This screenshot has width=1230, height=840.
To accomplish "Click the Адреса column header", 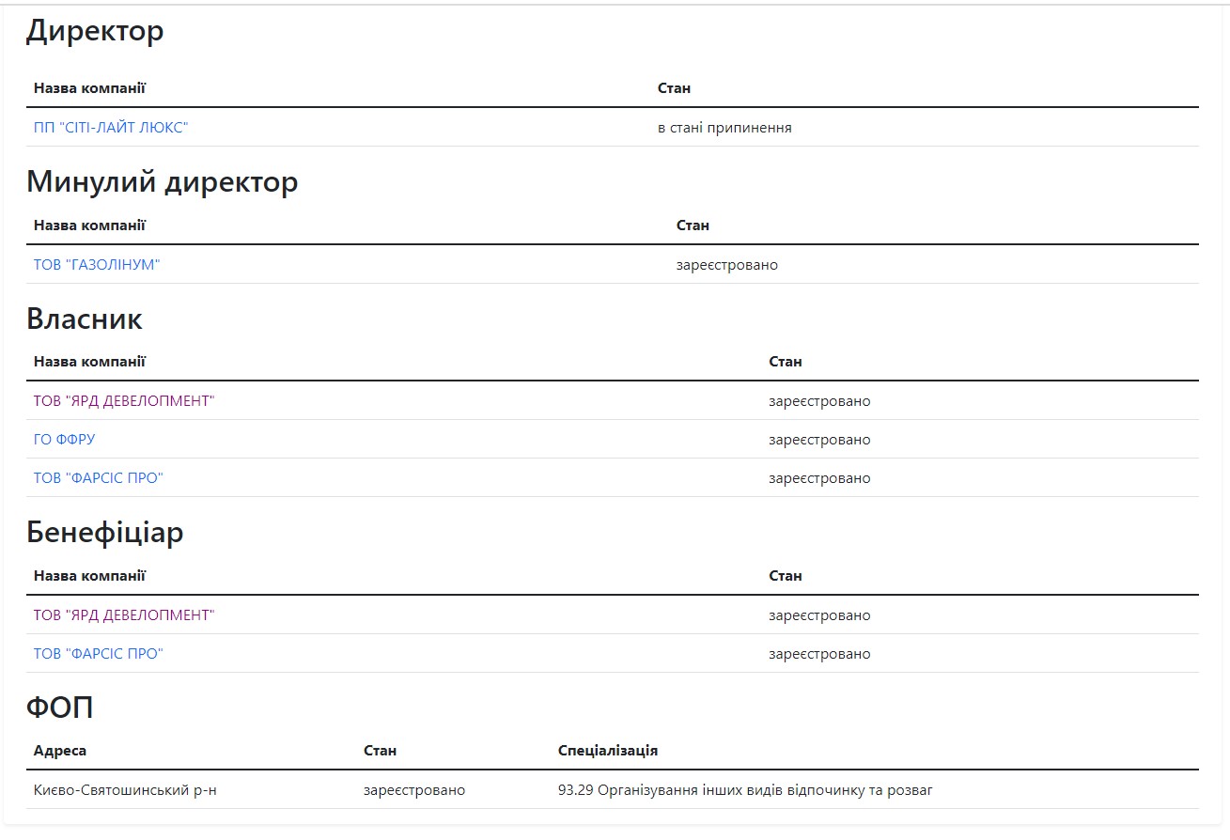I will [x=60, y=751].
